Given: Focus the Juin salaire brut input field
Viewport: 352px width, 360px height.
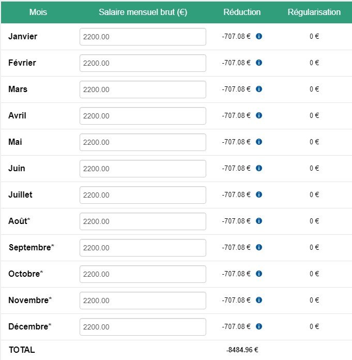Looking at the screenshot, I should pos(143,169).
